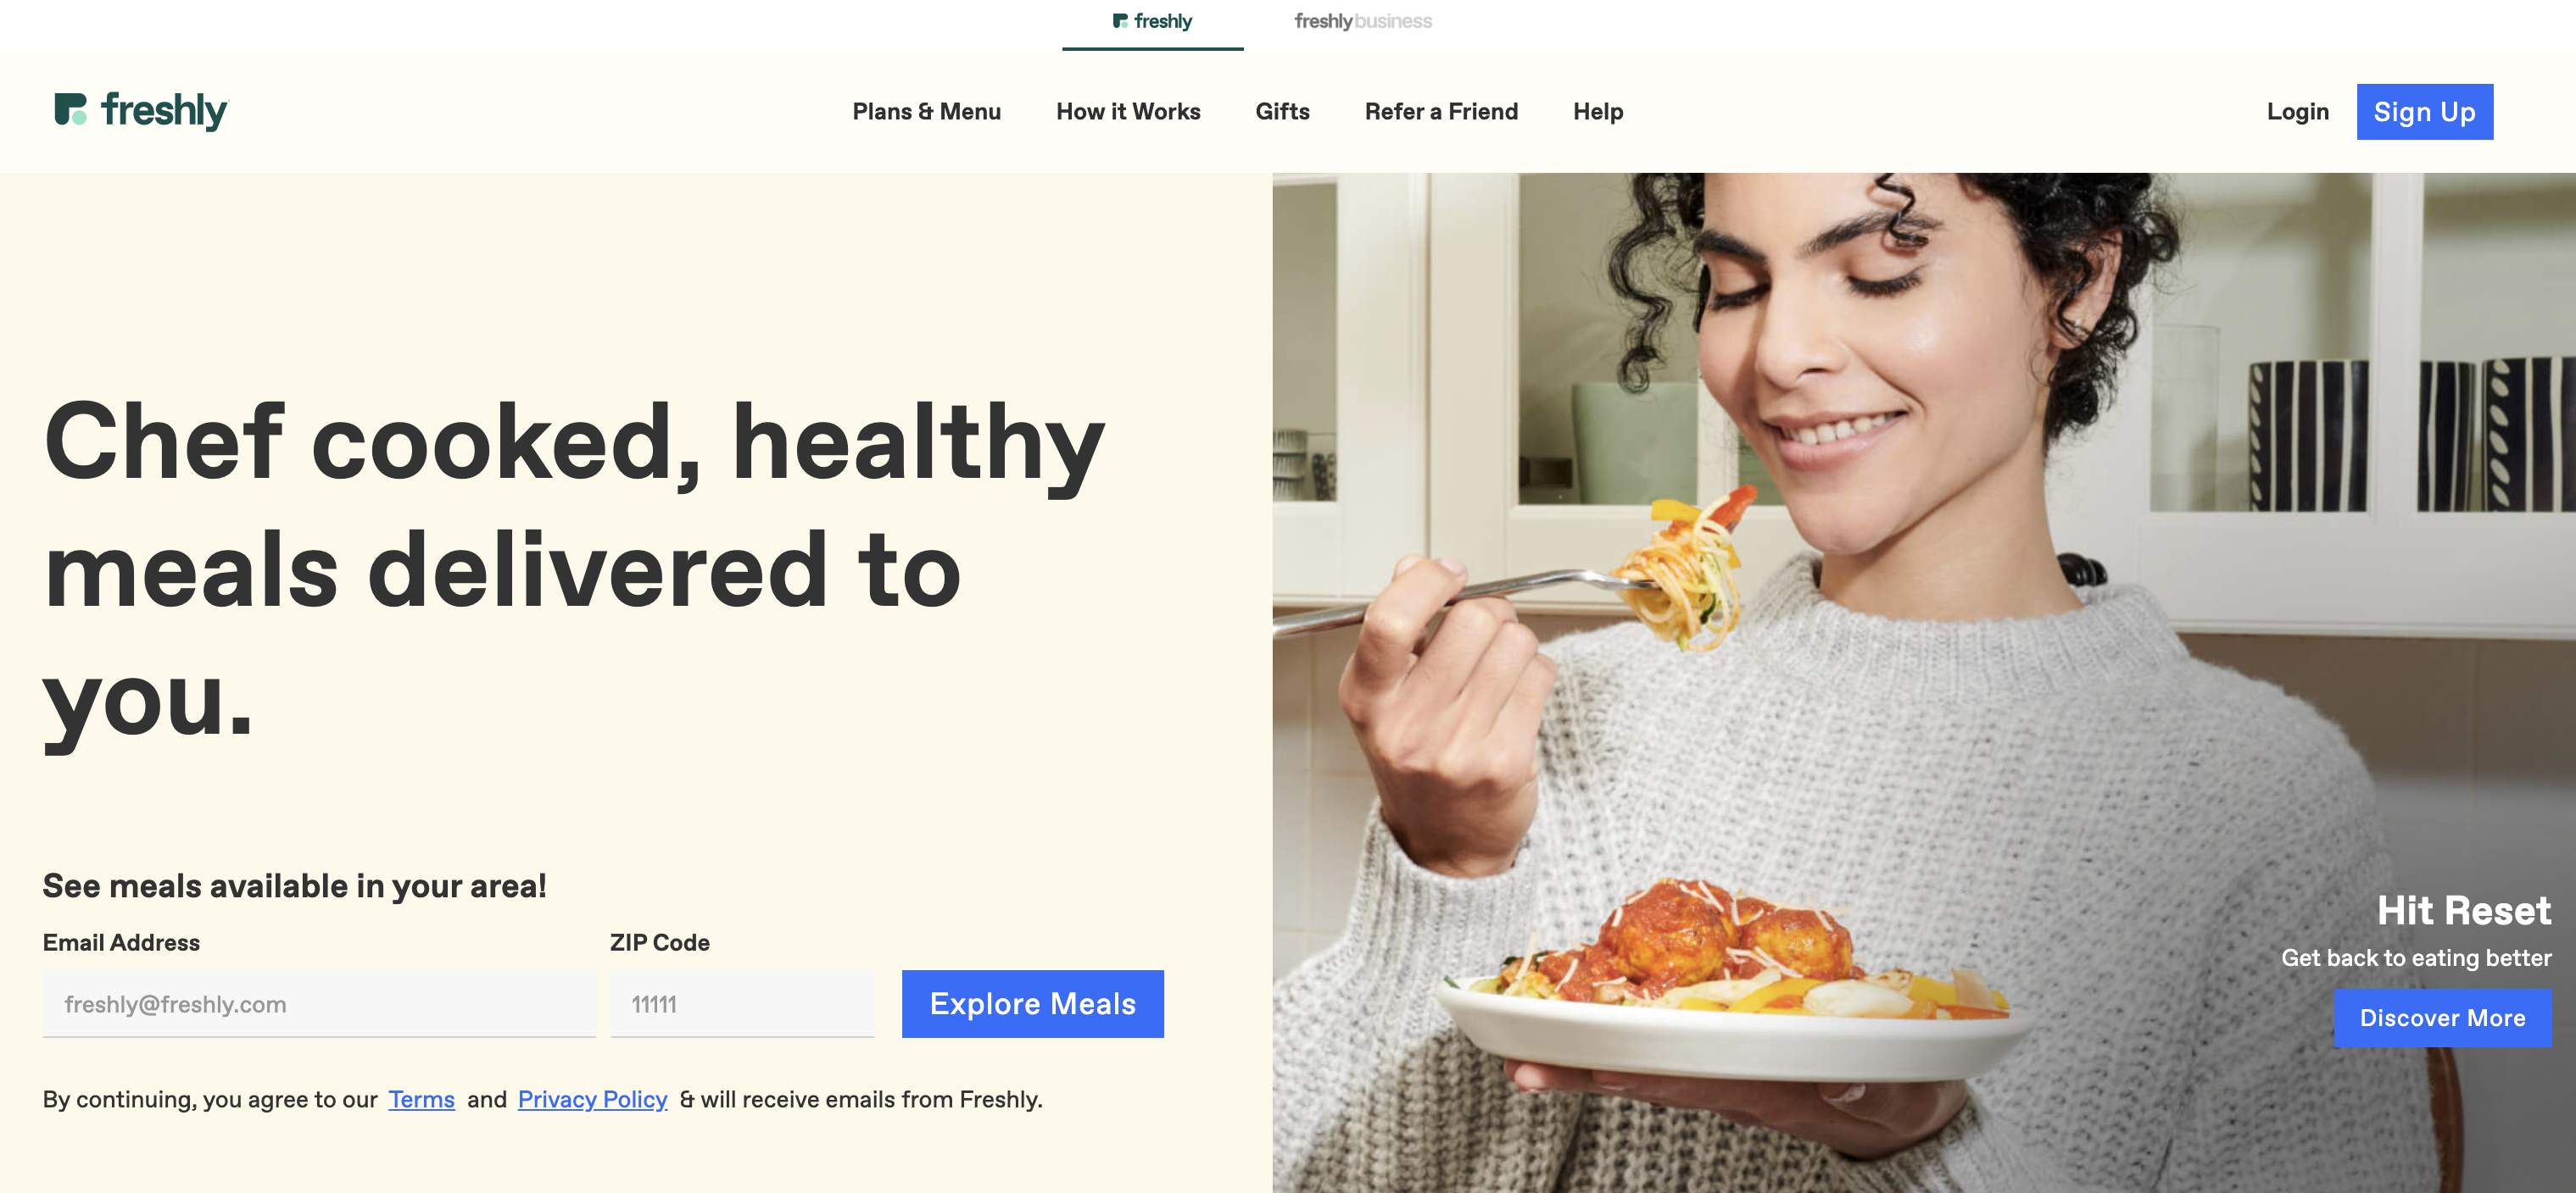Switch to the freshly business tab
This screenshot has width=2576, height=1193.
click(1362, 21)
